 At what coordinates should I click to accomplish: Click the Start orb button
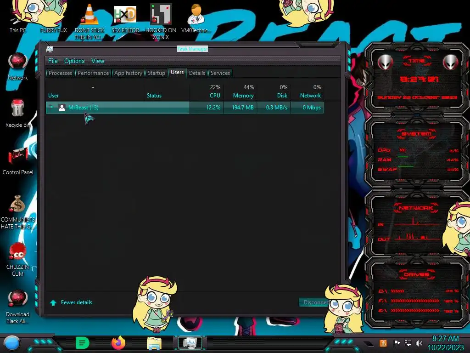pyautogui.click(x=12, y=343)
